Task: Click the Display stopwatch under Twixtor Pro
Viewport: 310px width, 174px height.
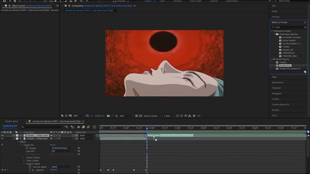Action: pyautogui.click(x=27, y=148)
